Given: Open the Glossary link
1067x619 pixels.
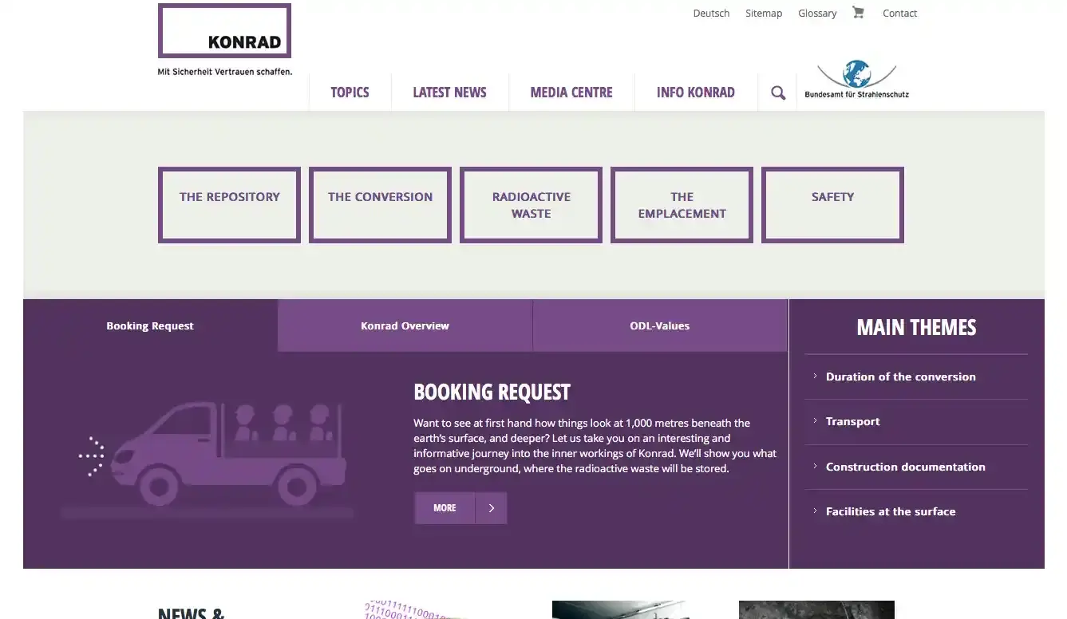Looking at the screenshot, I should tap(817, 13).
